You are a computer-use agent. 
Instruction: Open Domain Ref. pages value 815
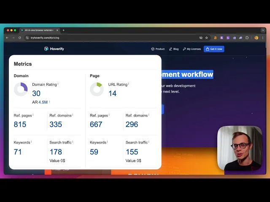(x=20, y=125)
